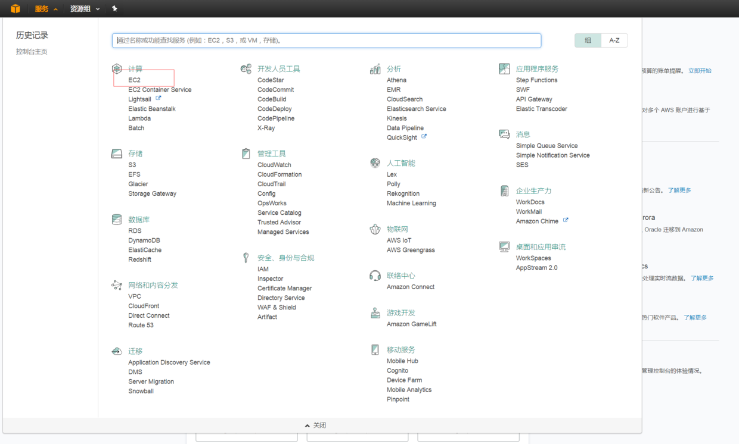The height and width of the screenshot is (444, 739).
Task: Click the 物联网 IoT category icon
Action: point(375,229)
